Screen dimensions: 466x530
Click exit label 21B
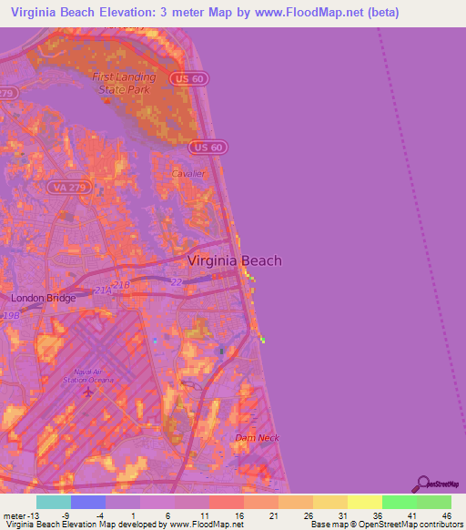click(x=121, y=285)
